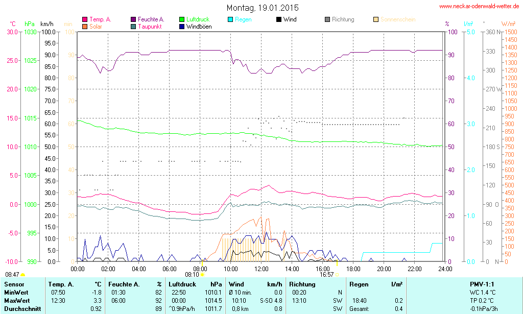
Task: Open the www.neckar-odenwald-wetter.de link
Action: tap(479, 6)
